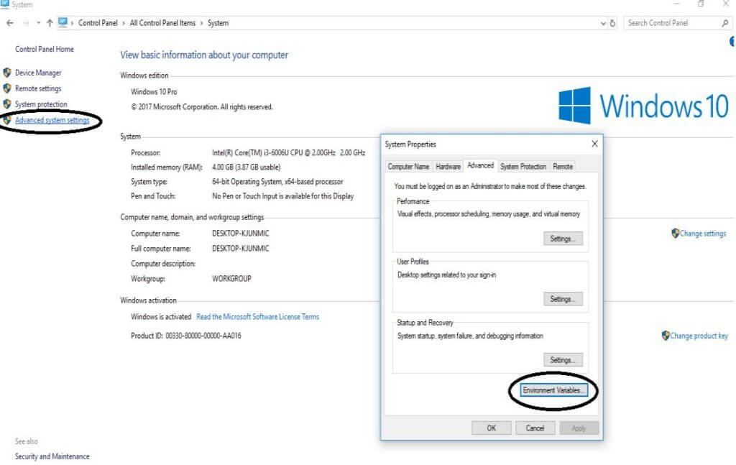Click the Apply button in System Properties
The height and width of the screenshot is (465, 736).
pyautogui.click(x=579, y=428)
